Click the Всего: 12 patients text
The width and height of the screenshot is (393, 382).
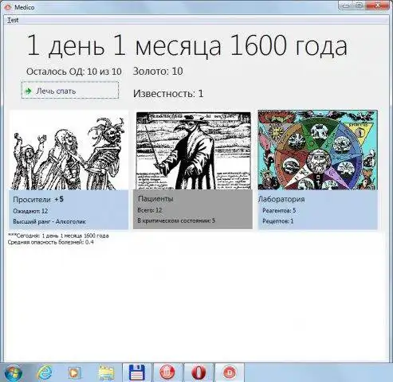[x=149, y=210]
